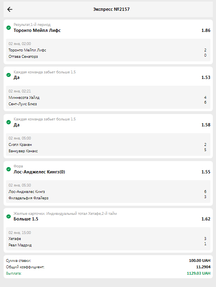Click green check icon beside Больше 1.5
This screenshot has height=287, width=216.
[8, 216]
